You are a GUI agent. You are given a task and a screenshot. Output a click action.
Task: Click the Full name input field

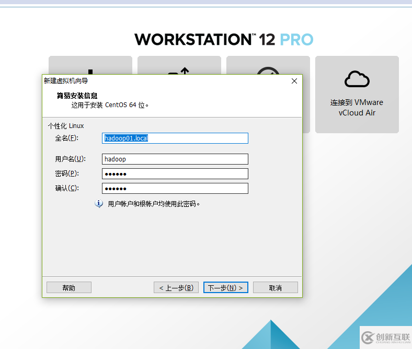click(x=175, y=138)
